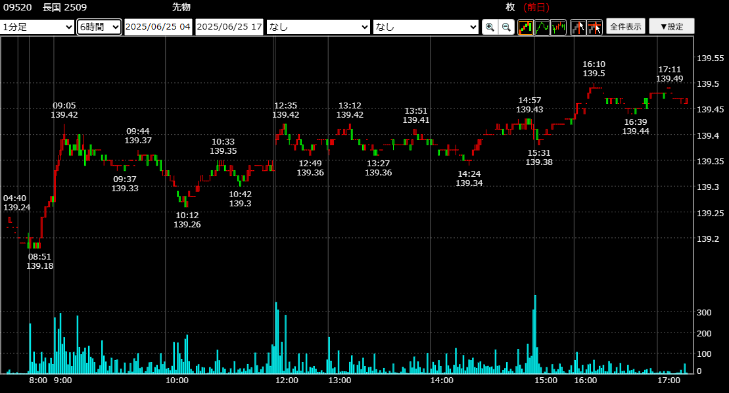Screen dimensions: 729x393
Task: Zoom out with the minus magnifier icon
Action: pos(506,27)
